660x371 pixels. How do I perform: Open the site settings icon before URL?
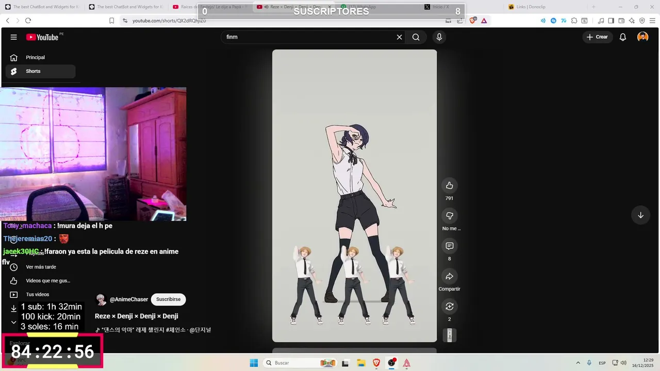125,21
